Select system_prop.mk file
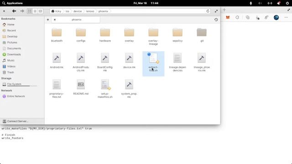Image resolution: width=292 pixels, height=164 pixels. coord(129,89)
